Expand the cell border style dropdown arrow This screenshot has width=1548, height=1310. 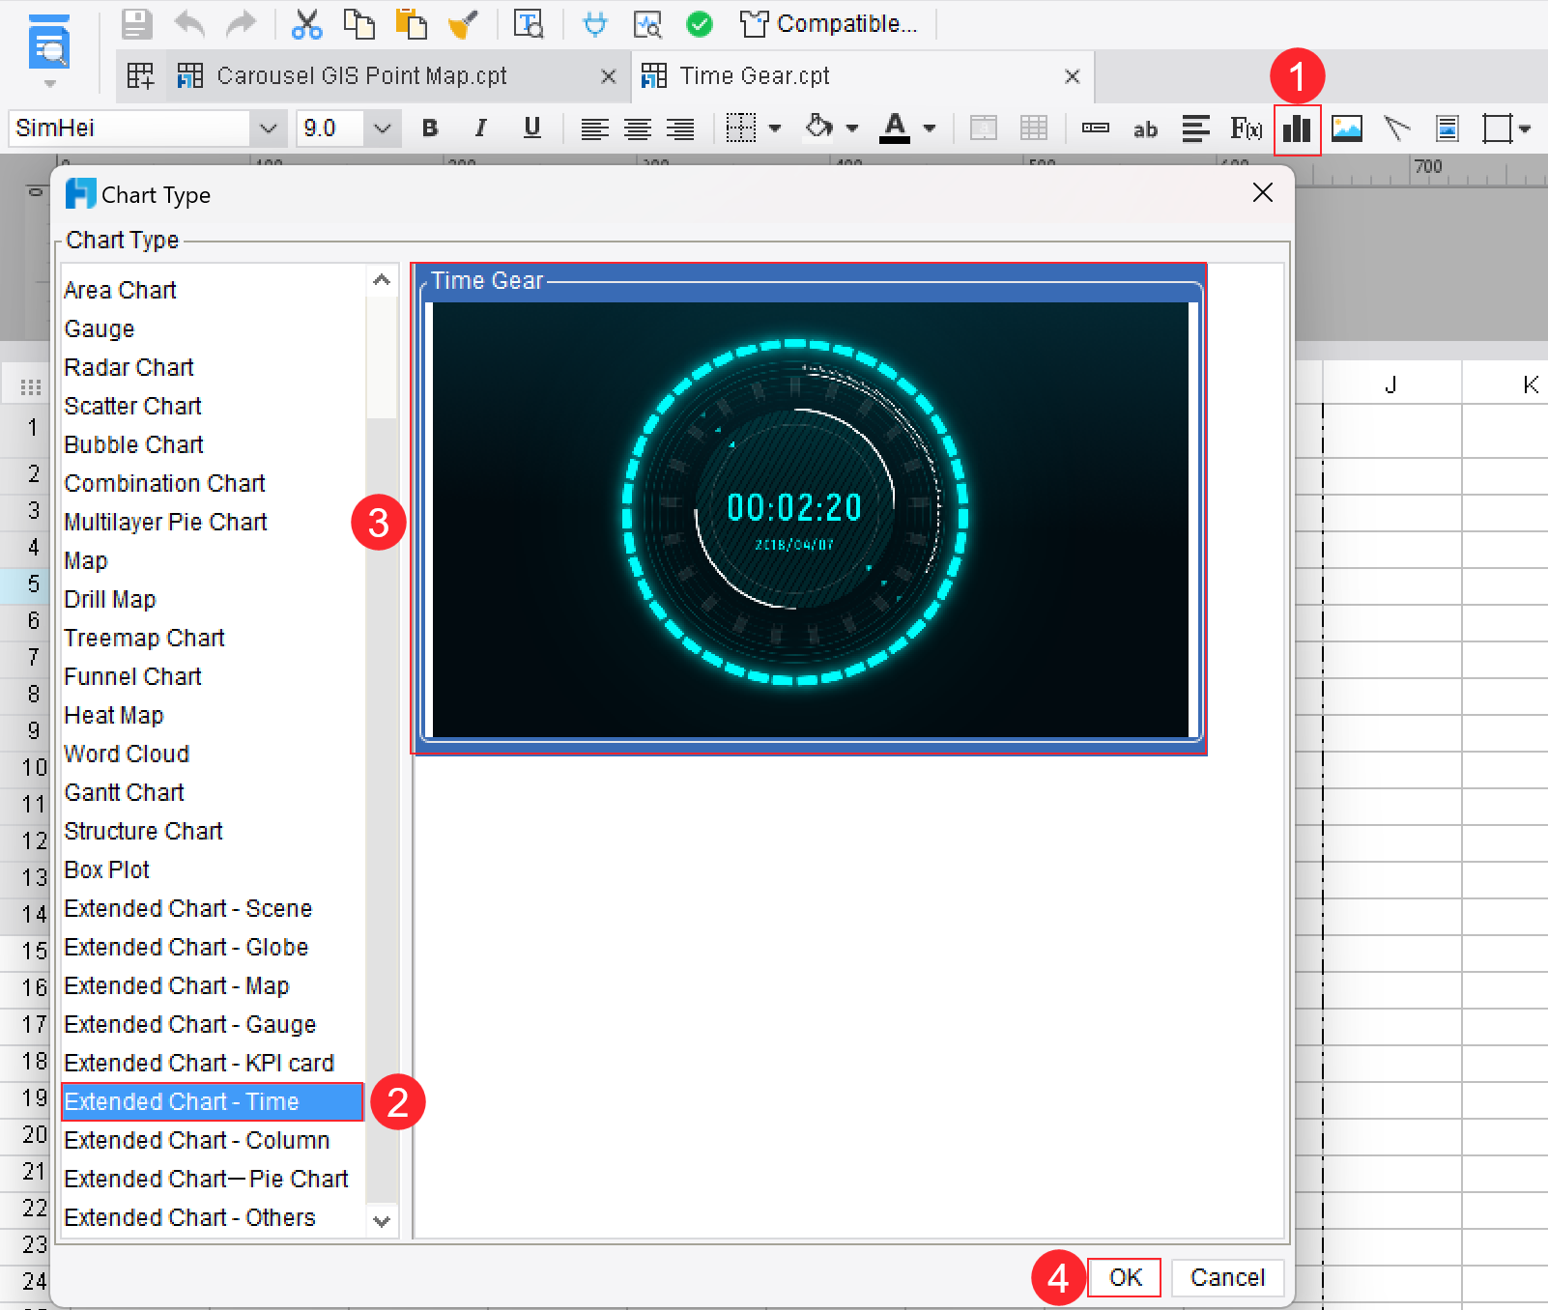click(775, 128)
